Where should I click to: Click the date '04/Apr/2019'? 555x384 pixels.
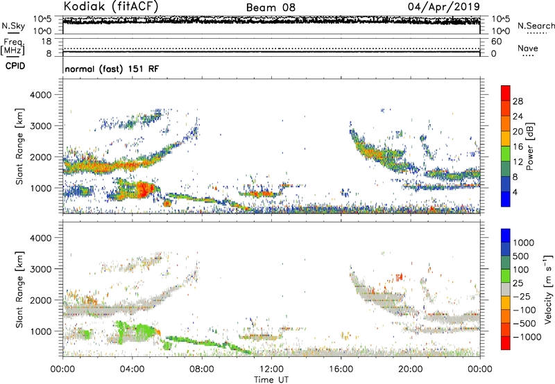pyautogui.click(x=444, y=7)
